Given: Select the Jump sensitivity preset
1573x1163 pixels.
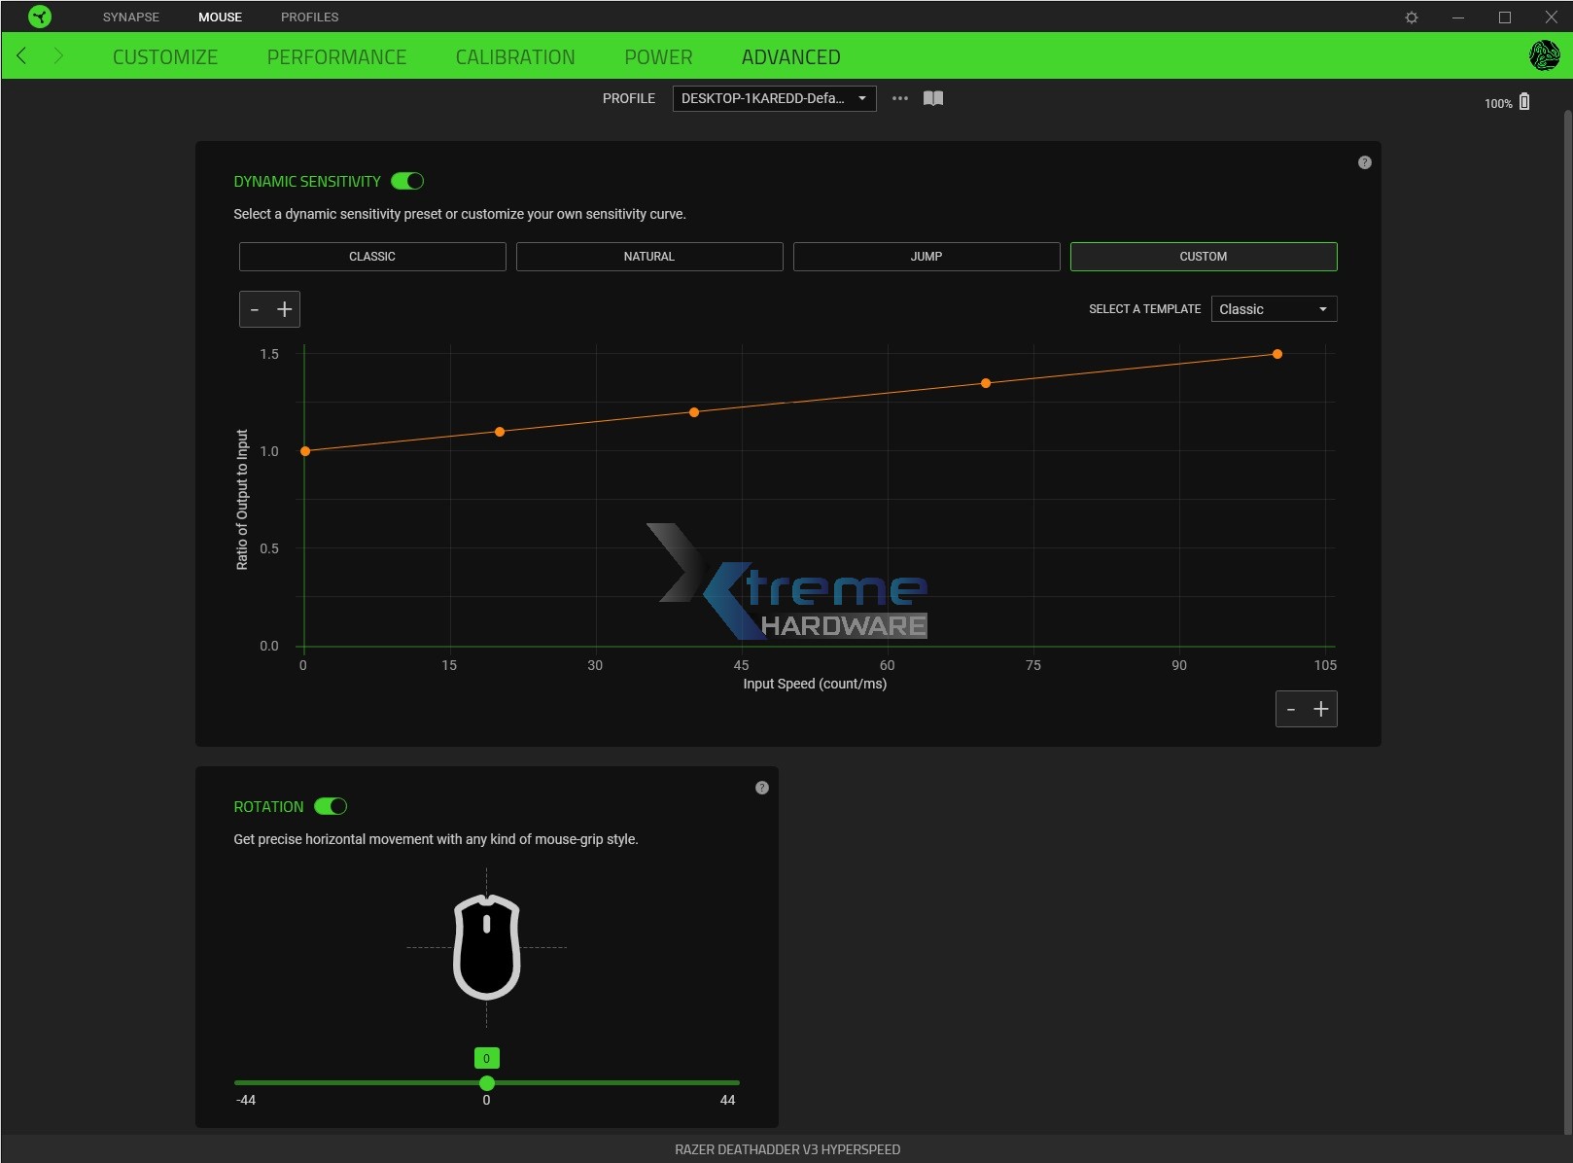Looking at the screenshot, I should [926, 257].
